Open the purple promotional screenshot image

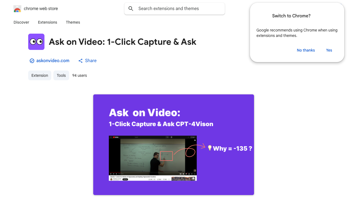[x=173, y=145]
